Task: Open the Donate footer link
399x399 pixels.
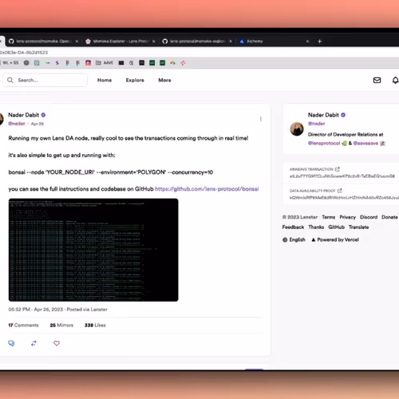Action: point(389,217)
